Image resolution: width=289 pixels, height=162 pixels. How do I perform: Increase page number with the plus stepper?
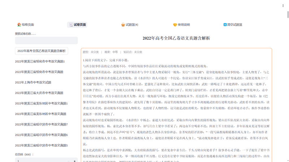click(75, 161)
